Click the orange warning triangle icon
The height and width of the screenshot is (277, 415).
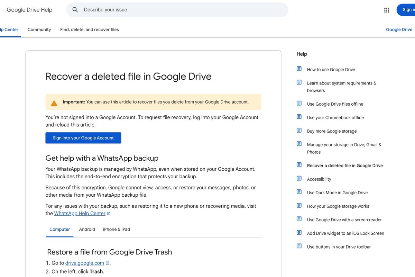pos(54,103)
